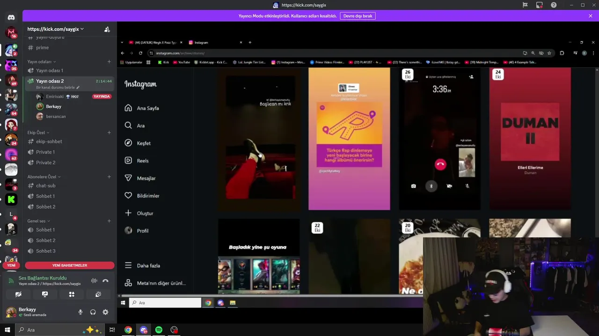Viewport: 599px width, 336px height.
Task: Open Profil avatar in Instagram sidebar
Action: 128,231
